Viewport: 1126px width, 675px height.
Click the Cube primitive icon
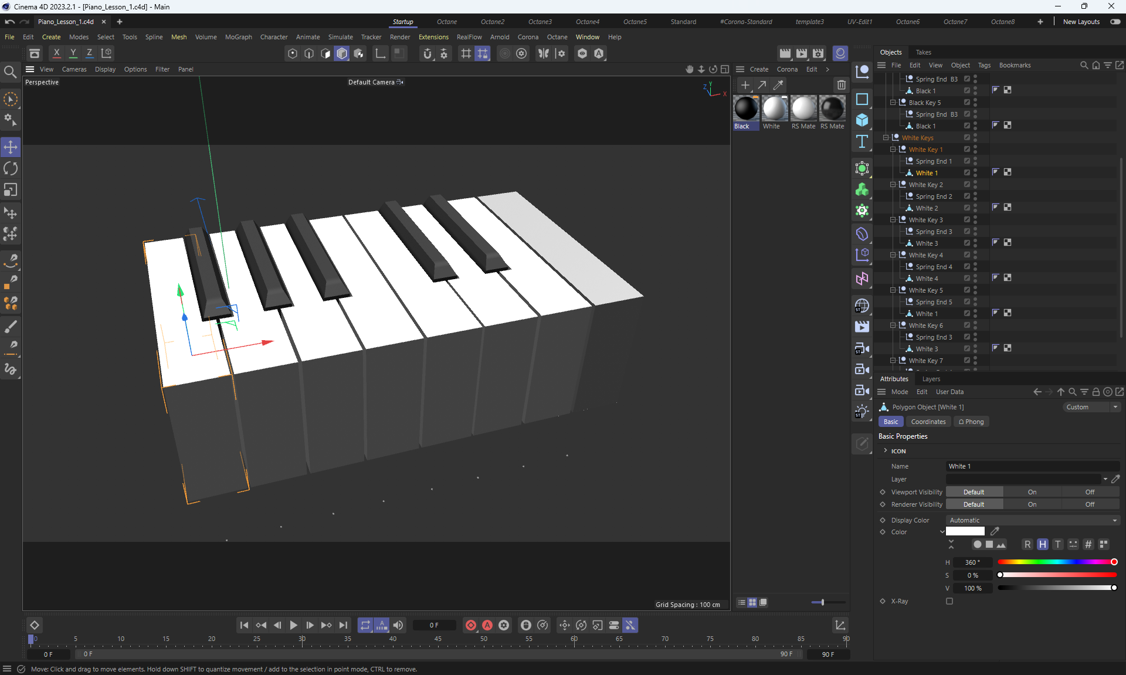(x=862, y=120)
